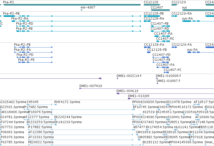This screenshot has width=214, height=146.
Task: Select the CG1407 gene label
Action: click(x=157, y=8)
